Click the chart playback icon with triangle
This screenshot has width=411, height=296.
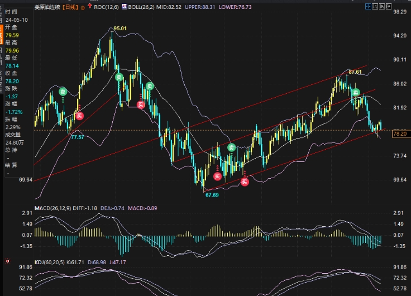(381, 7)
